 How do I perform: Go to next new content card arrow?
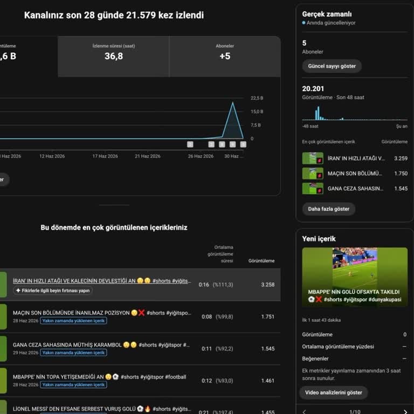pos(405,411)
